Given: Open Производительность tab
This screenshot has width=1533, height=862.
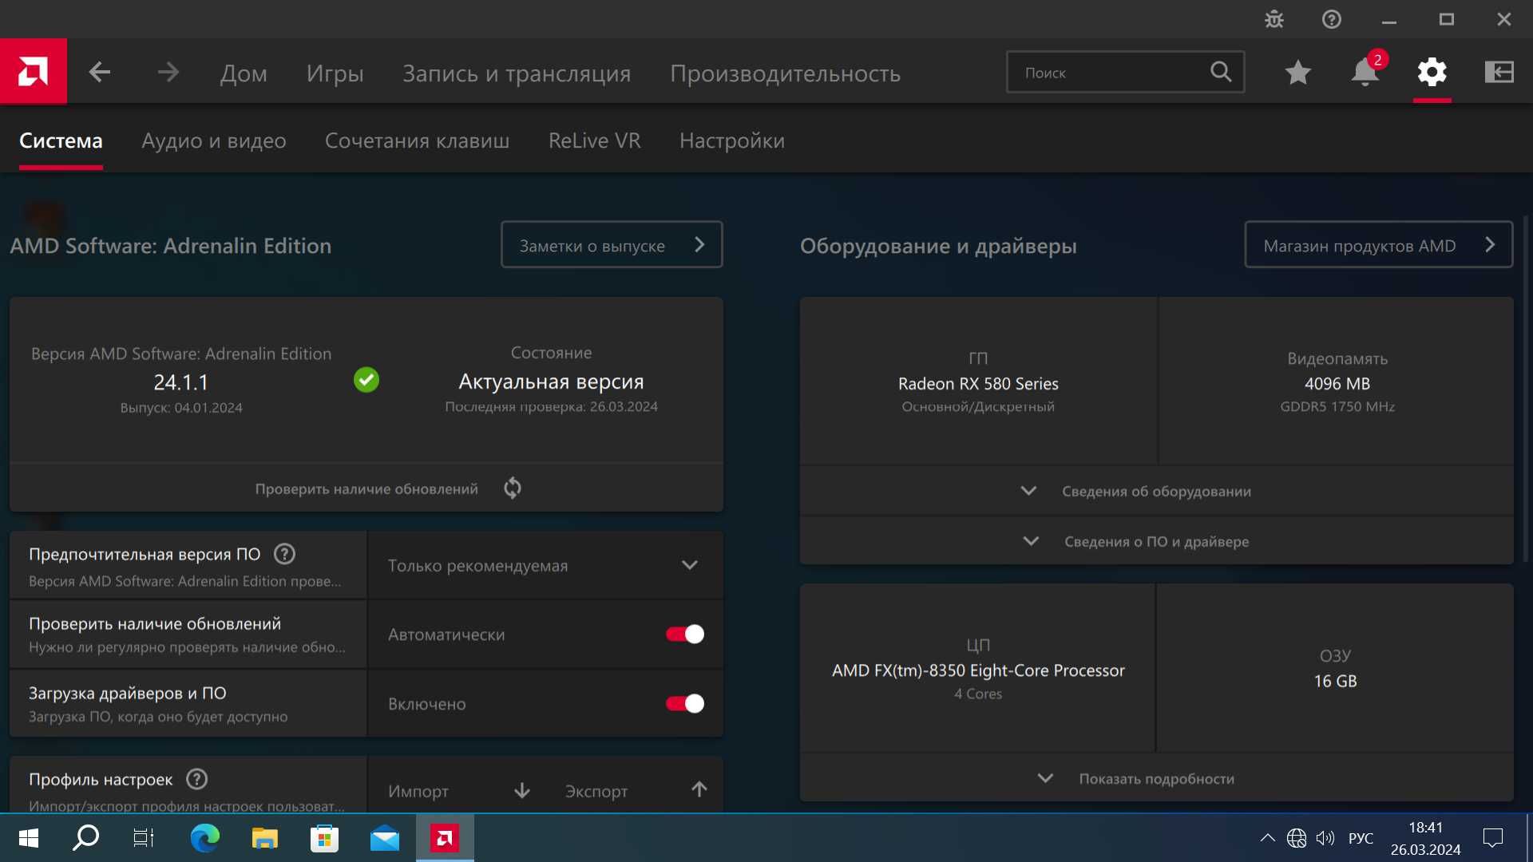Looking at the screenshot, I should pyautogui.click(x=785, y=73).
